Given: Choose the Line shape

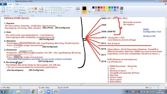Looking at the screenshot, I should [47, 8].
